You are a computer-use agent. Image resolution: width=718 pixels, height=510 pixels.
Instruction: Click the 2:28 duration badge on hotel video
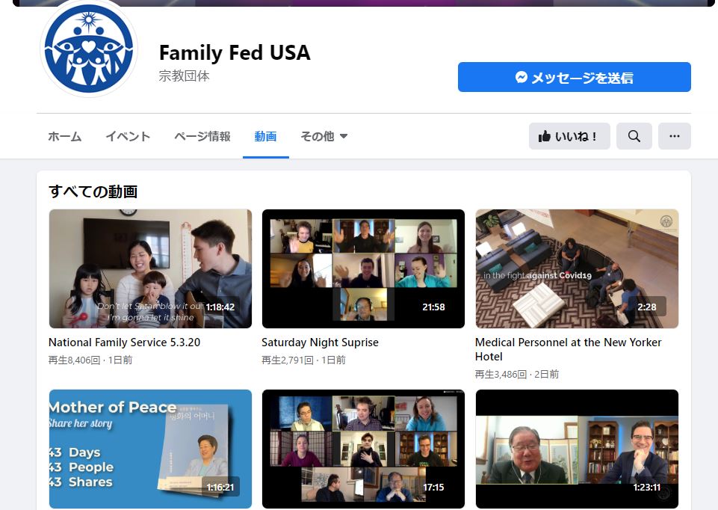tap(646, 307)
